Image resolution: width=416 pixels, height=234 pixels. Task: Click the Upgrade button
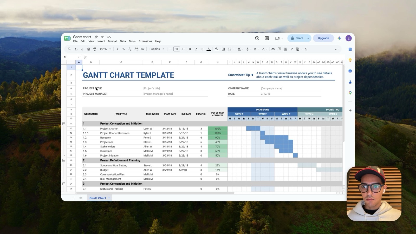(x=323, y=38)
